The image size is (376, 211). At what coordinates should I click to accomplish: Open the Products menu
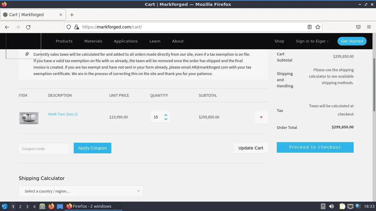64,41
